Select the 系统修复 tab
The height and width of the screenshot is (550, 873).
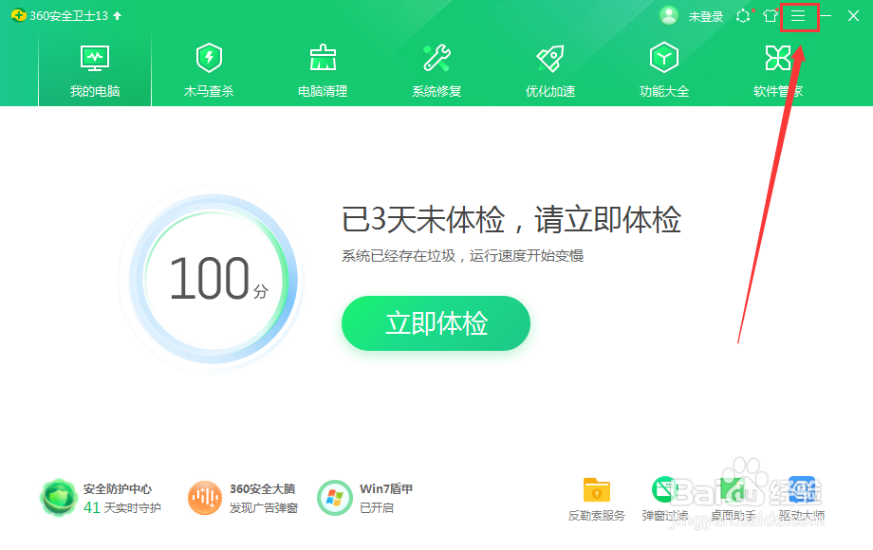436,70
